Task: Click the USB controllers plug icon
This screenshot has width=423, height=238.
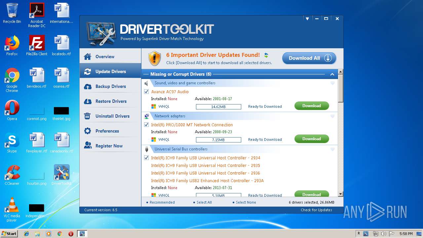Action: [147, 149]
